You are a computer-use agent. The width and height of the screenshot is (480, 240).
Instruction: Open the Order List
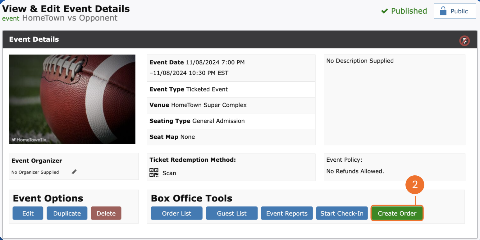(176, 213)
